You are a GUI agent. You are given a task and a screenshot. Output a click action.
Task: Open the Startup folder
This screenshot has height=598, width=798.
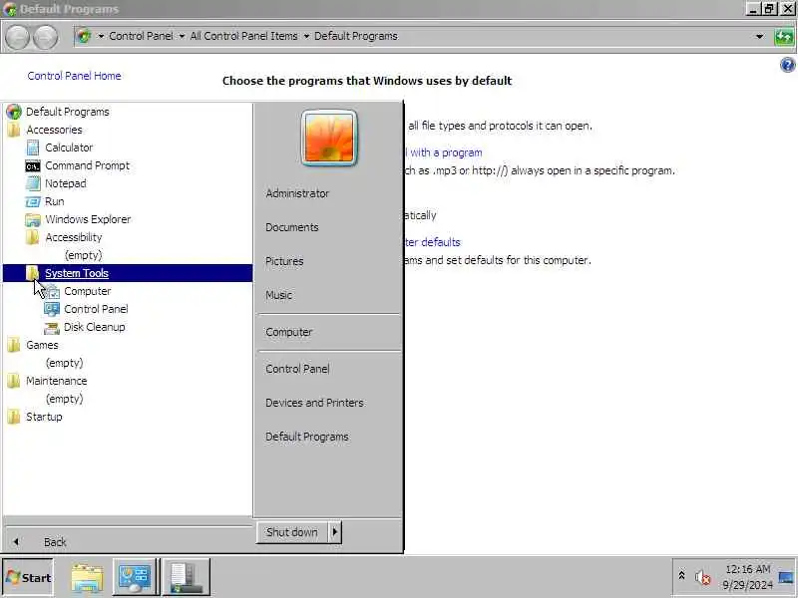click(44, 417)
